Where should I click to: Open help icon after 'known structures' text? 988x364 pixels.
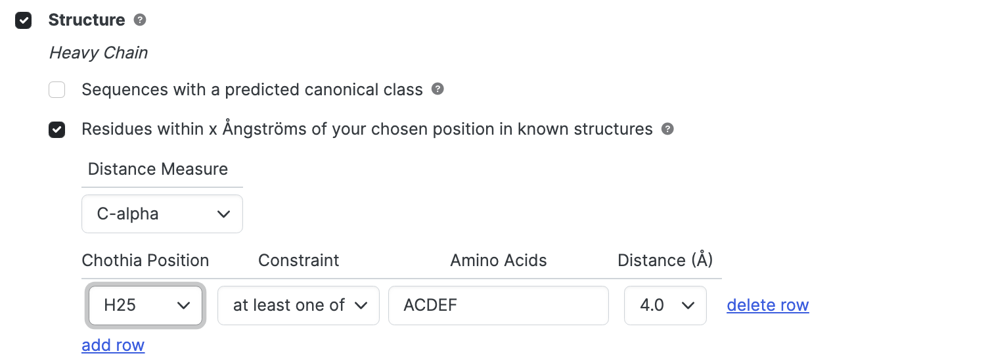tap(667, 129)
